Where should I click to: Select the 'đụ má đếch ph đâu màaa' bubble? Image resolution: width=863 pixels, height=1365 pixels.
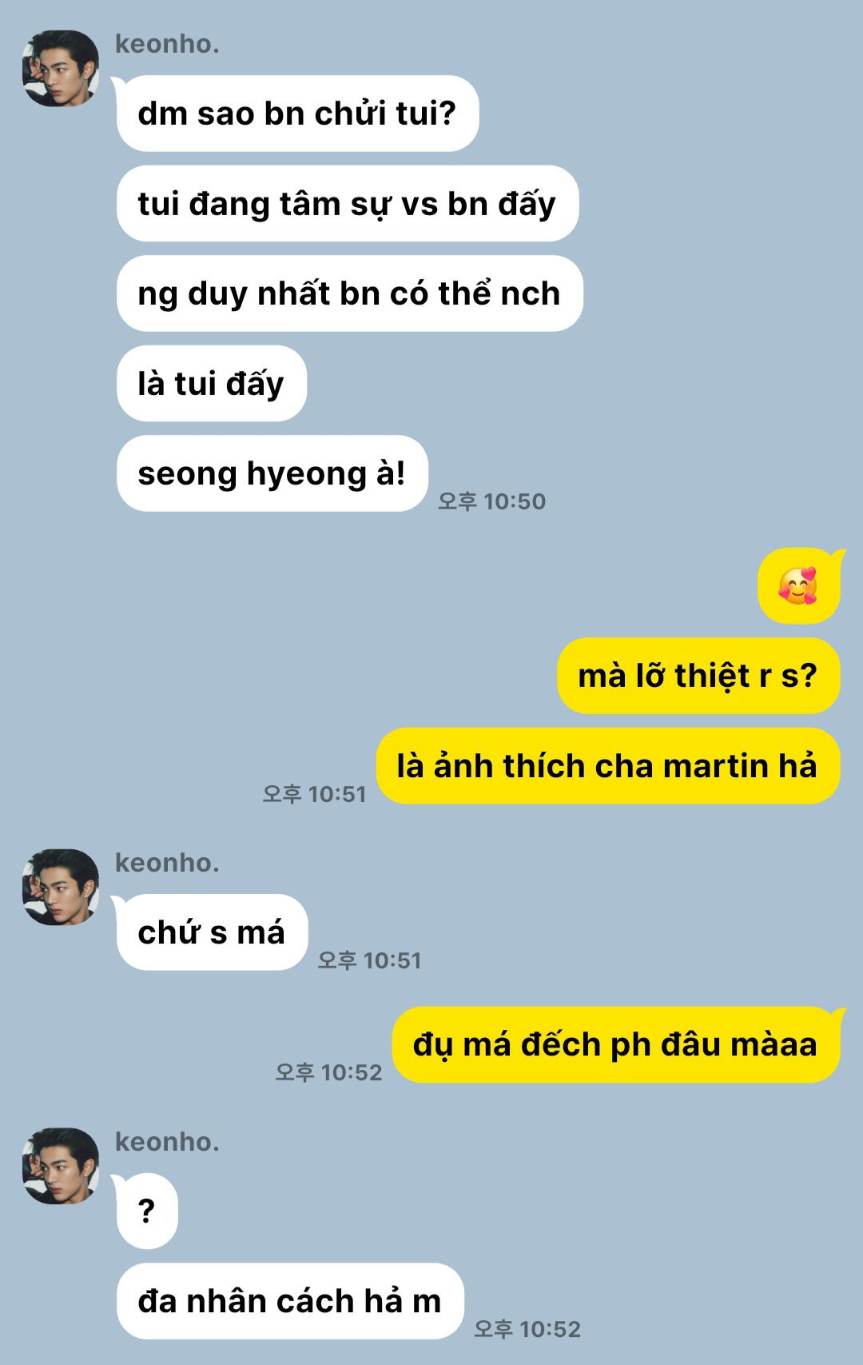pos(616,1044)
